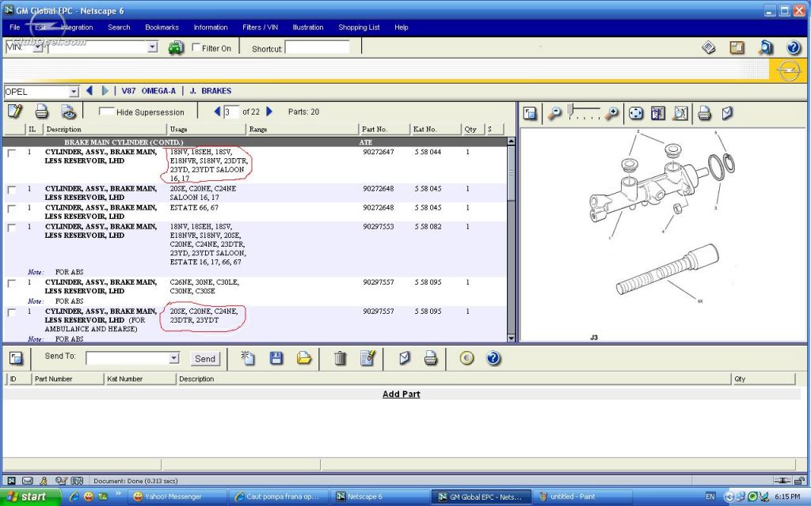Click the J. BRAKES breadcrumb link

211,91
